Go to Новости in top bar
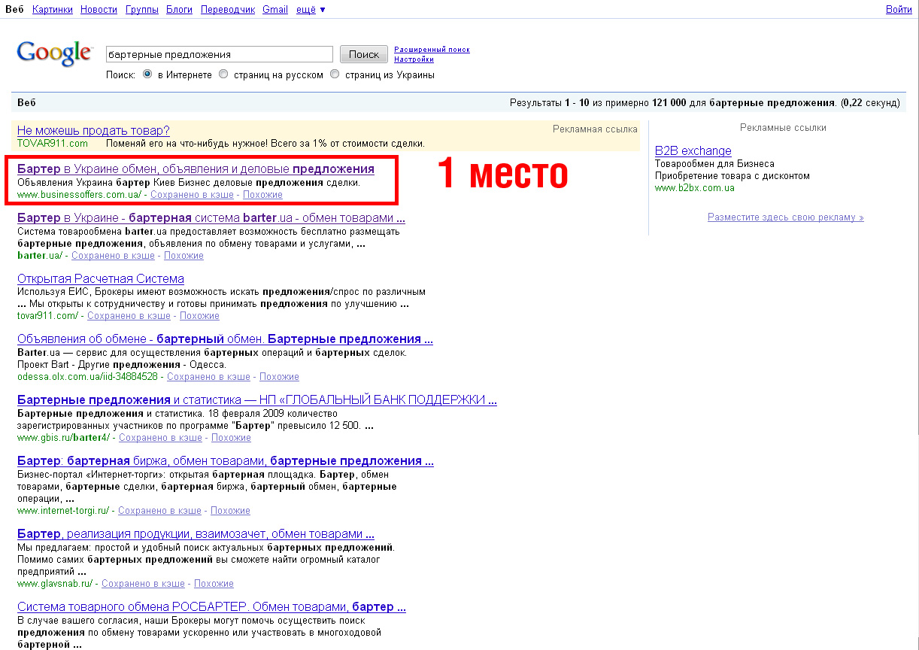The image size is (919, 650). 99,10
